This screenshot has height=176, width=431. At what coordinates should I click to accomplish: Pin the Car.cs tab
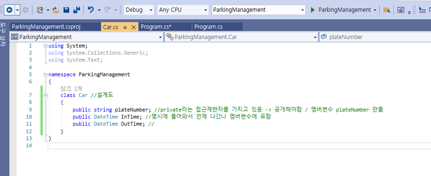125,27
